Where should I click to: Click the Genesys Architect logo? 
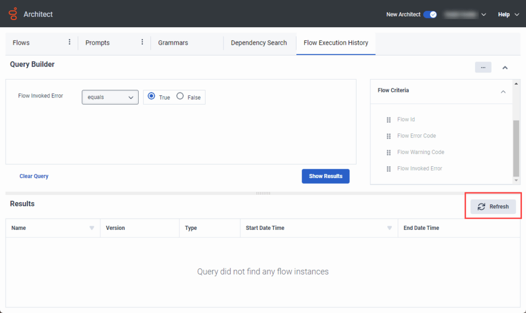(13, 14)
